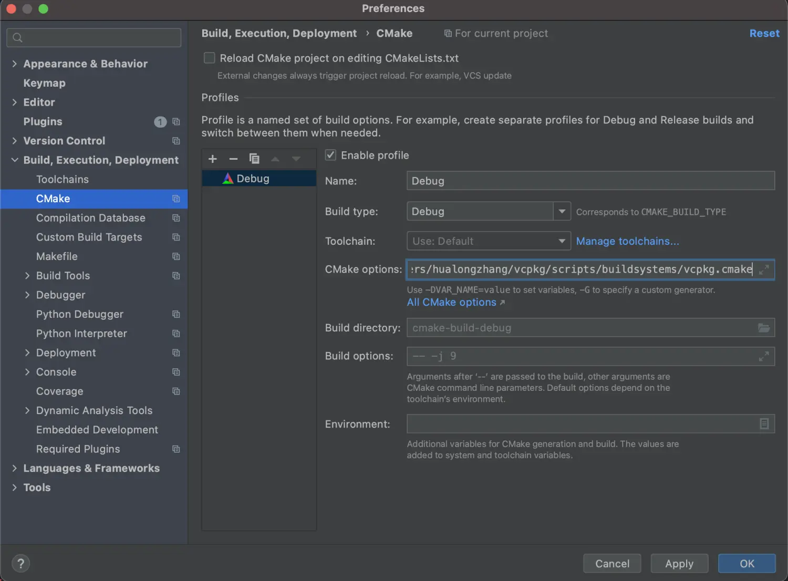The width and height of the screenshot is (788, 581).
Task: Expand the Tools section
Action: (14, 487)
